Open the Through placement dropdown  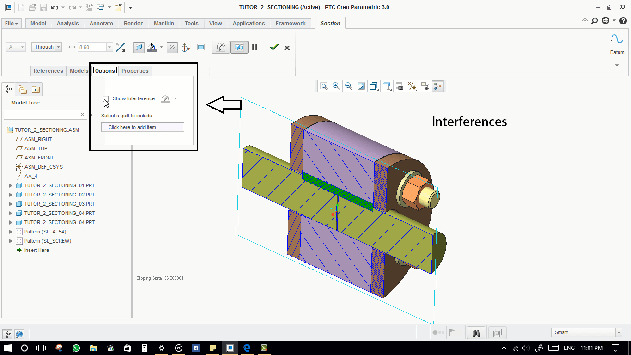pyautogui.click(x=47, y=47)
